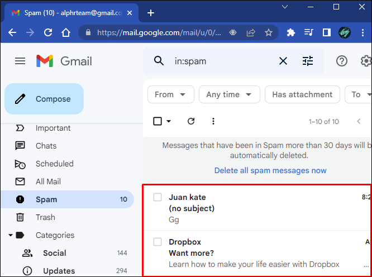Open the Gmail main menu hamburger icon
The image size is (372, 277).
pos(20,61)
